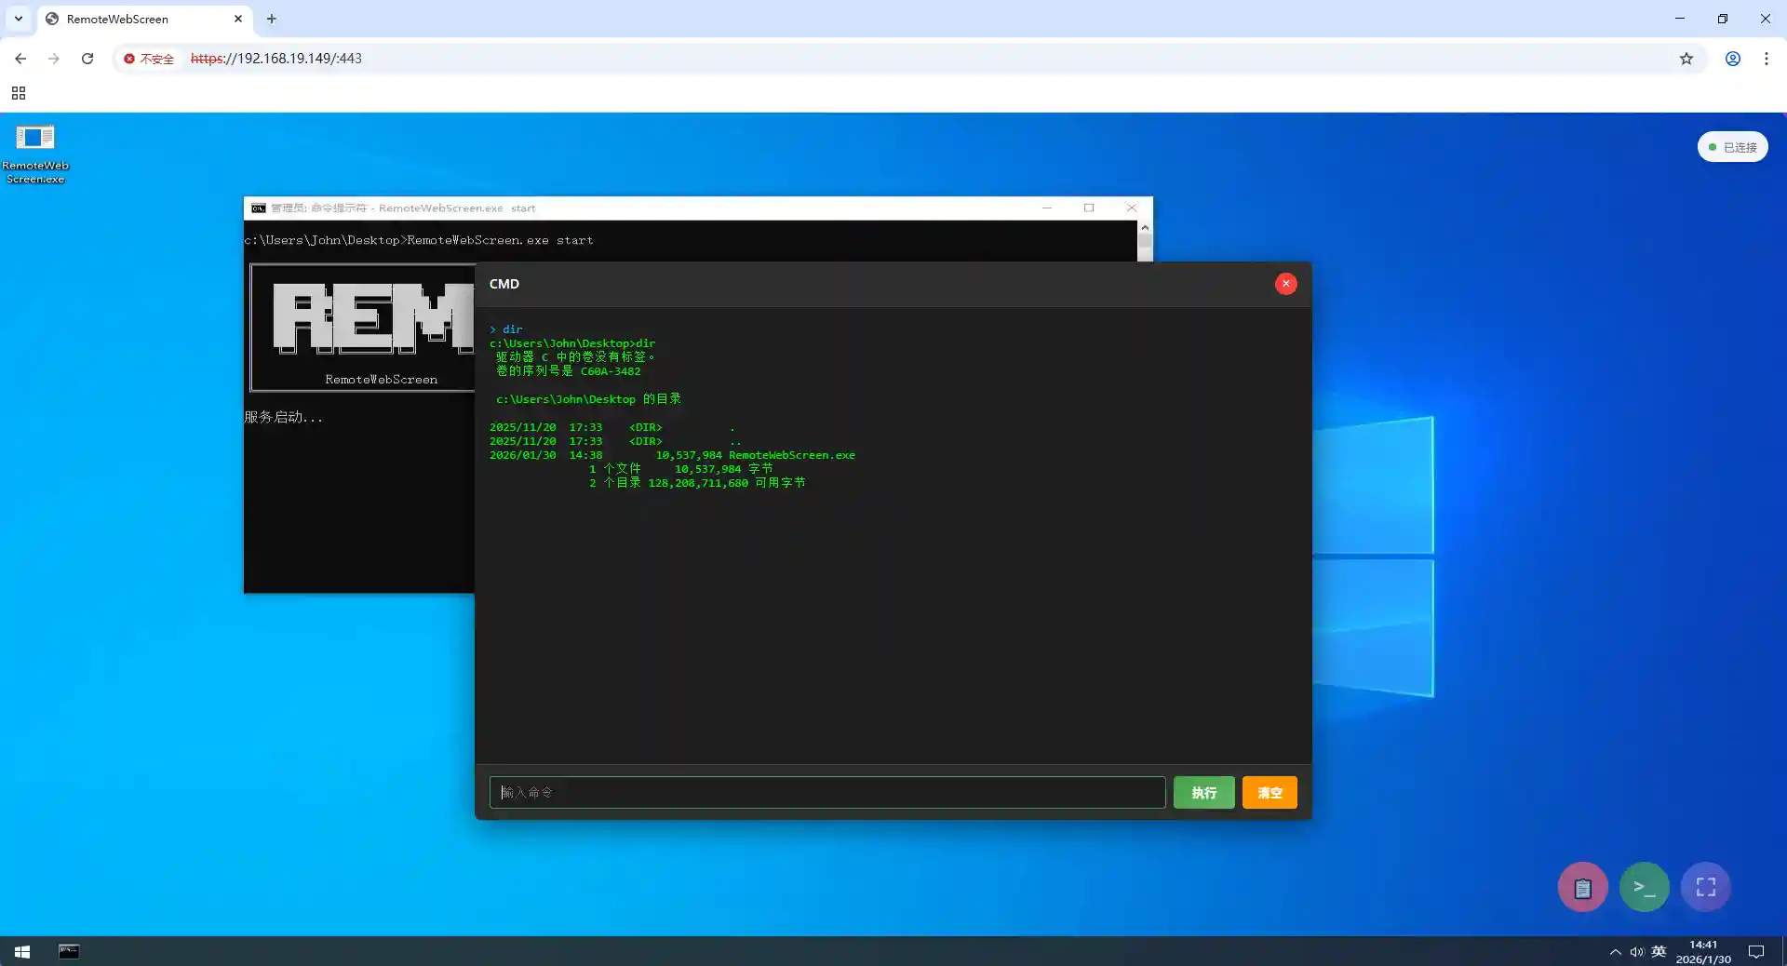This screenshot has width=1787, height=966.
Task: Go forward in browser history
Action: pos(54,59)
